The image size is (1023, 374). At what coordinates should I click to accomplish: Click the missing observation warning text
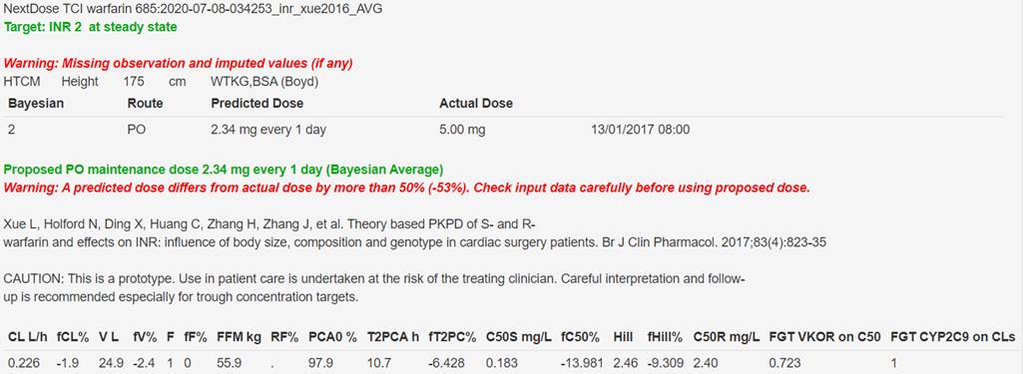coord(178,64)
